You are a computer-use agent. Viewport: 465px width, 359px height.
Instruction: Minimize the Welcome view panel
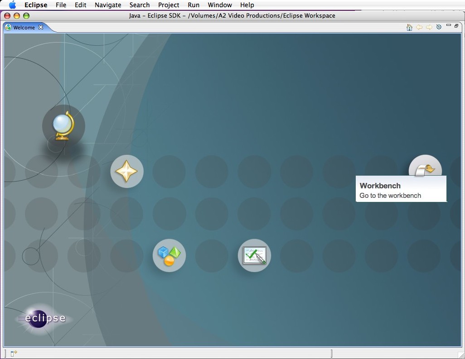(449, 26)
